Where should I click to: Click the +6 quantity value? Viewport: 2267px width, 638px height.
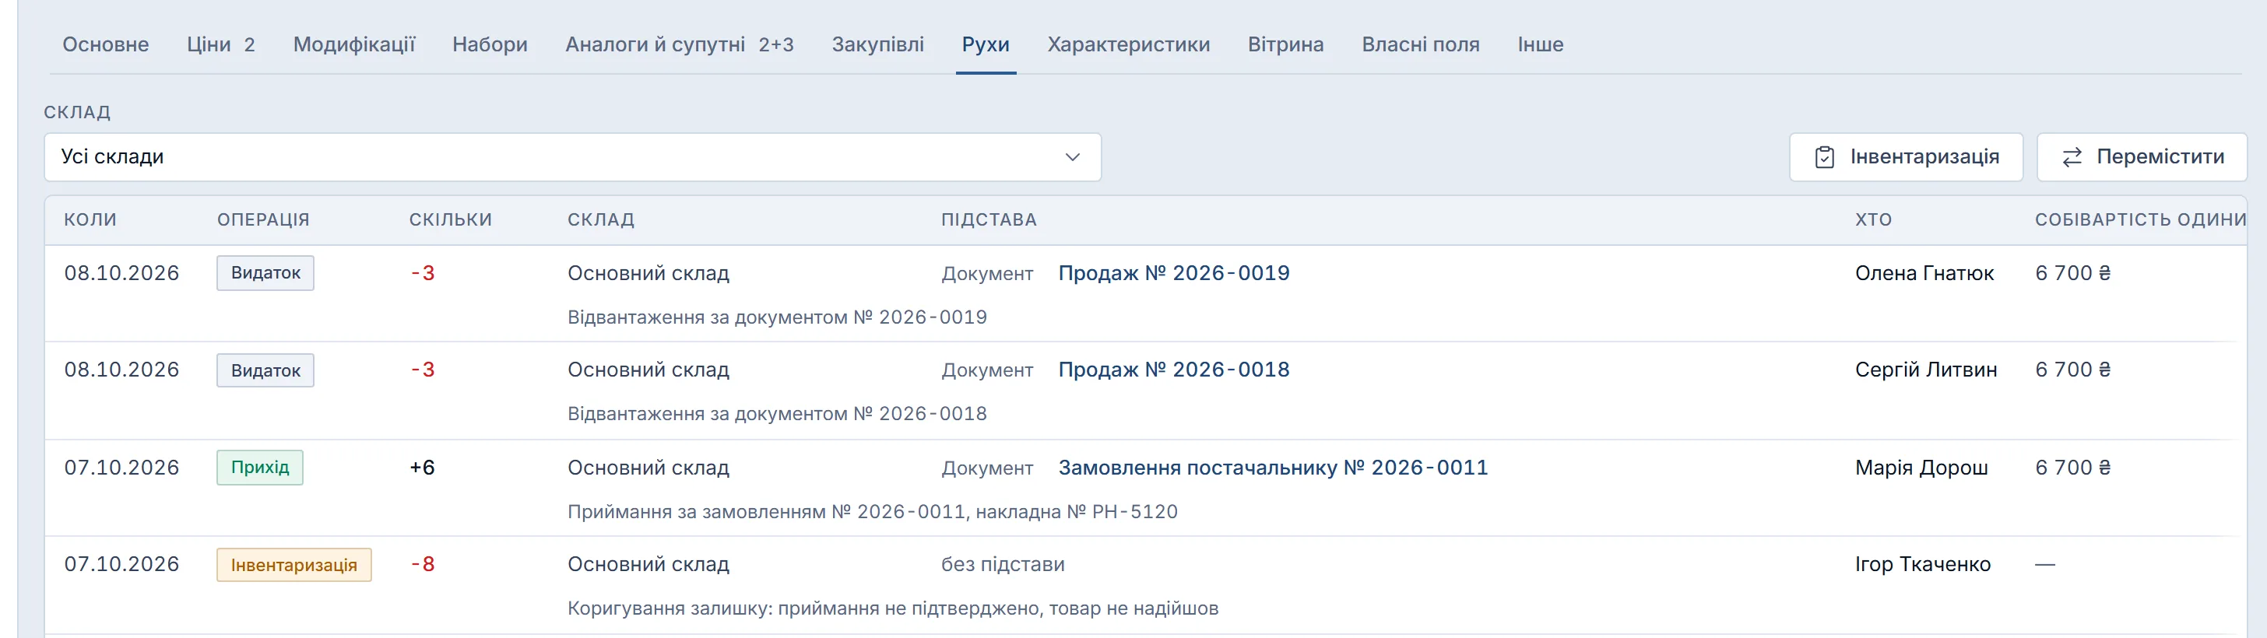(423, 468)
